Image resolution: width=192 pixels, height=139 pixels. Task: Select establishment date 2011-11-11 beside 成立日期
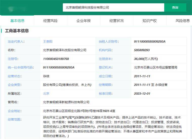[x=142, y=76]
